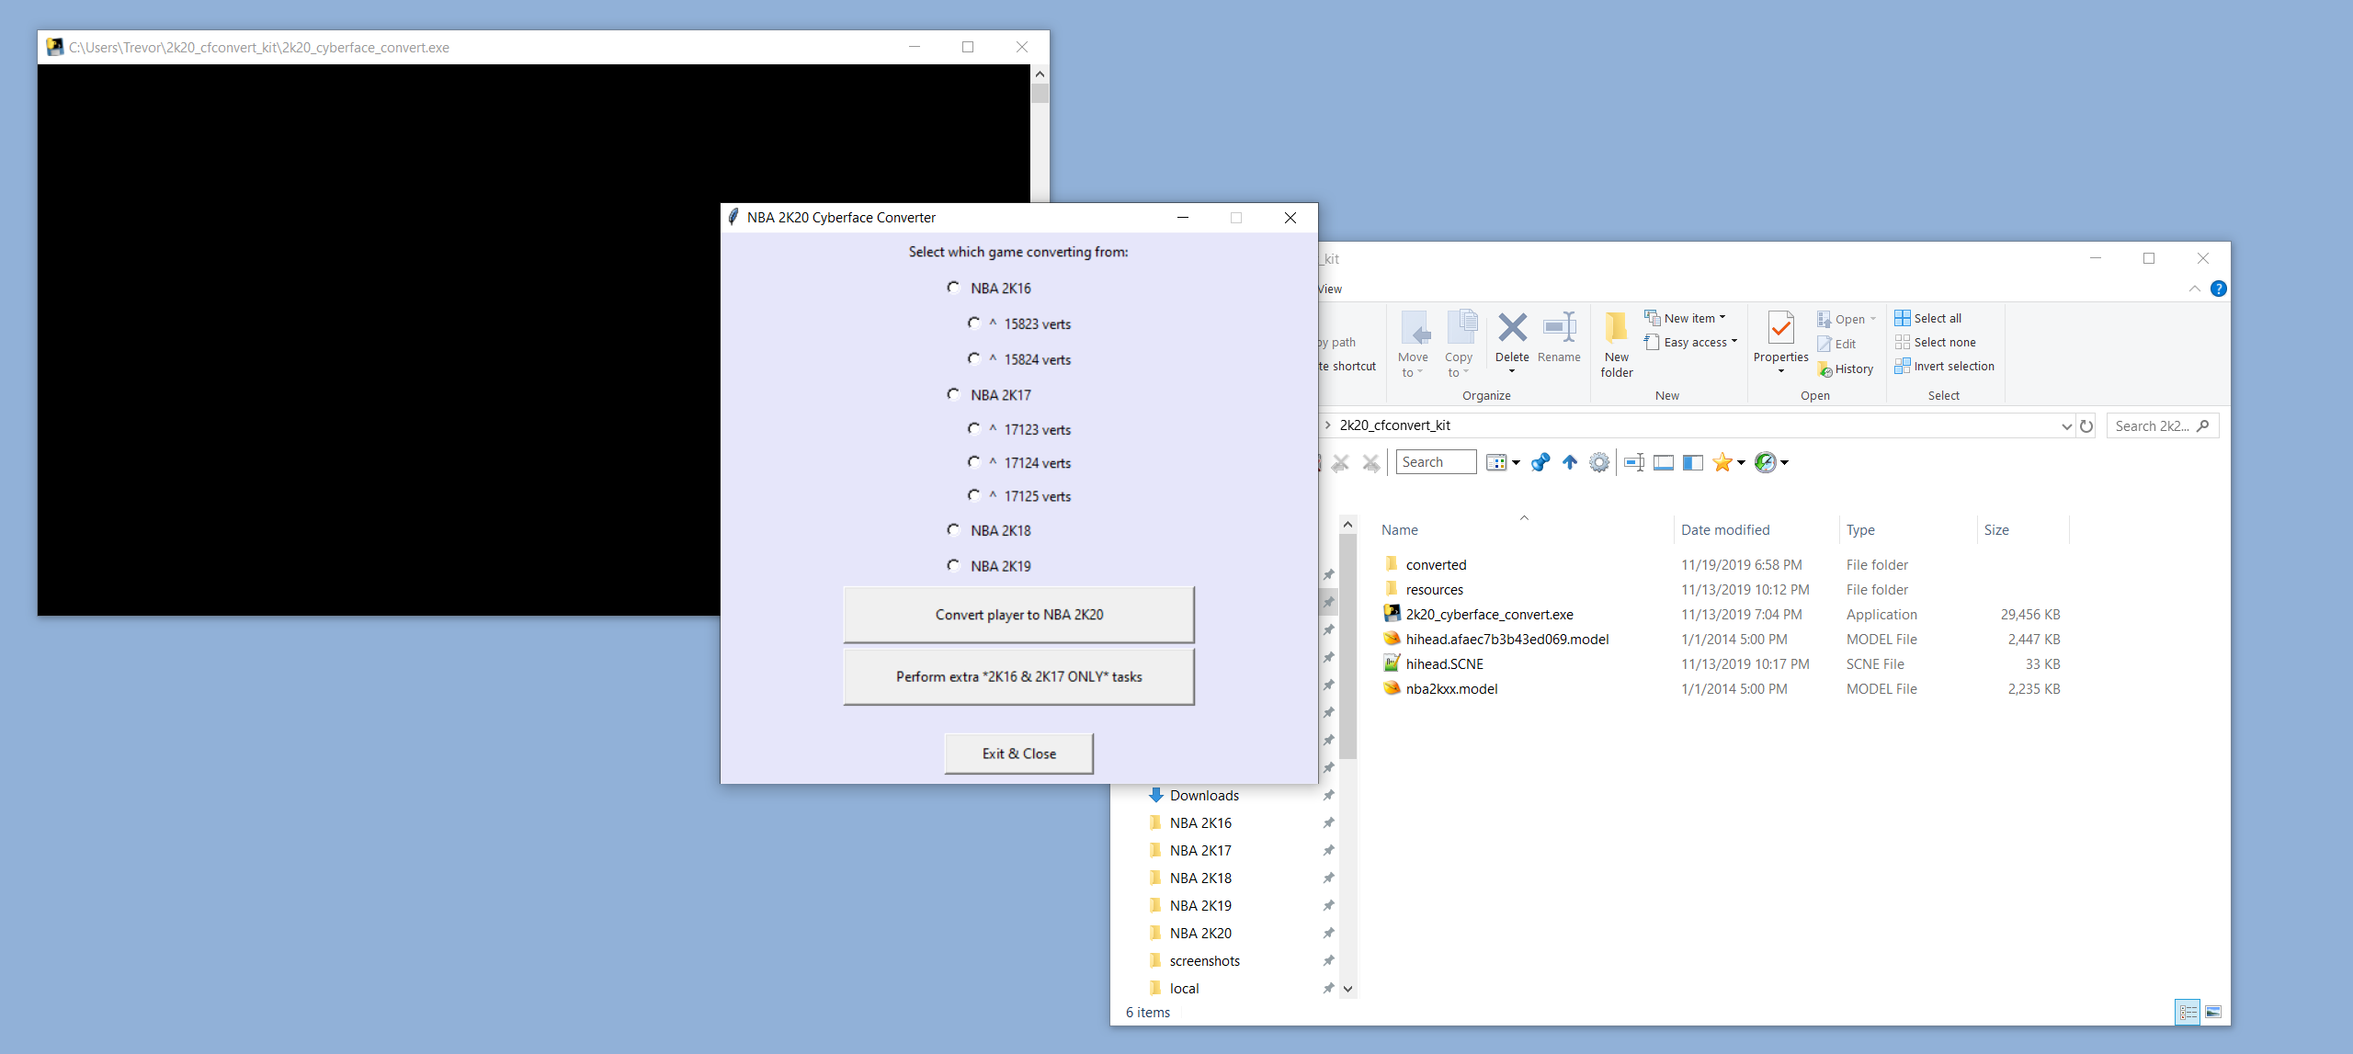Image resolution: width=2353 pixels, height=1054 pixels.
Task: Select the NBA 2K19 radio option
Action: 953,566
